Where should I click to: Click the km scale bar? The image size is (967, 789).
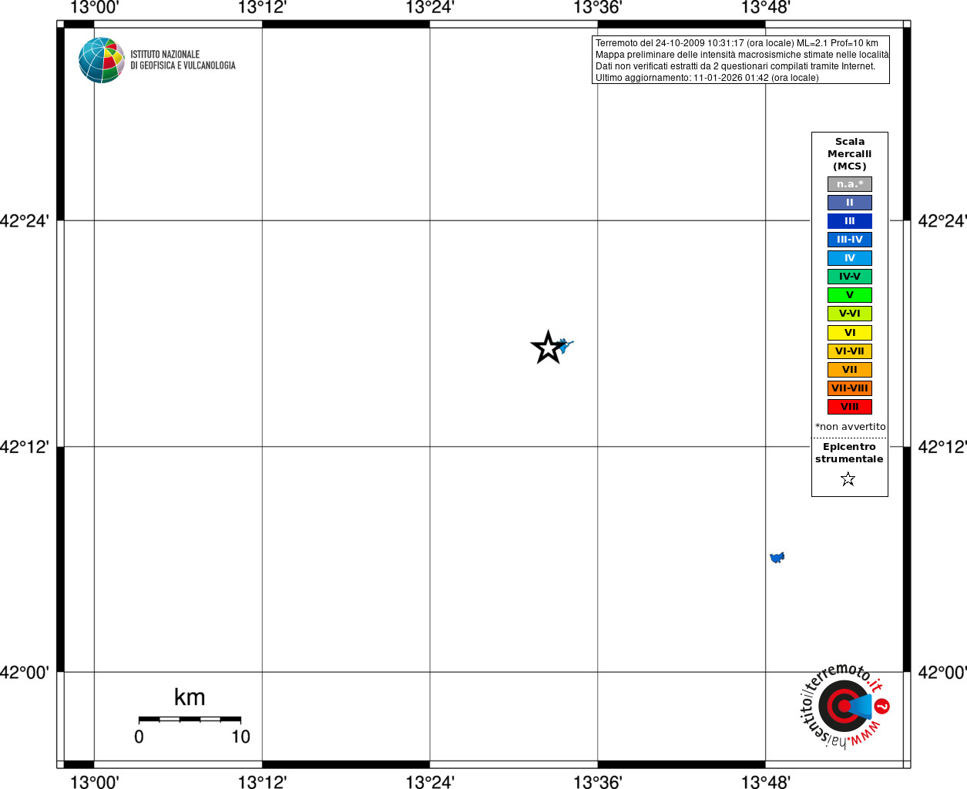coord(190,720)
